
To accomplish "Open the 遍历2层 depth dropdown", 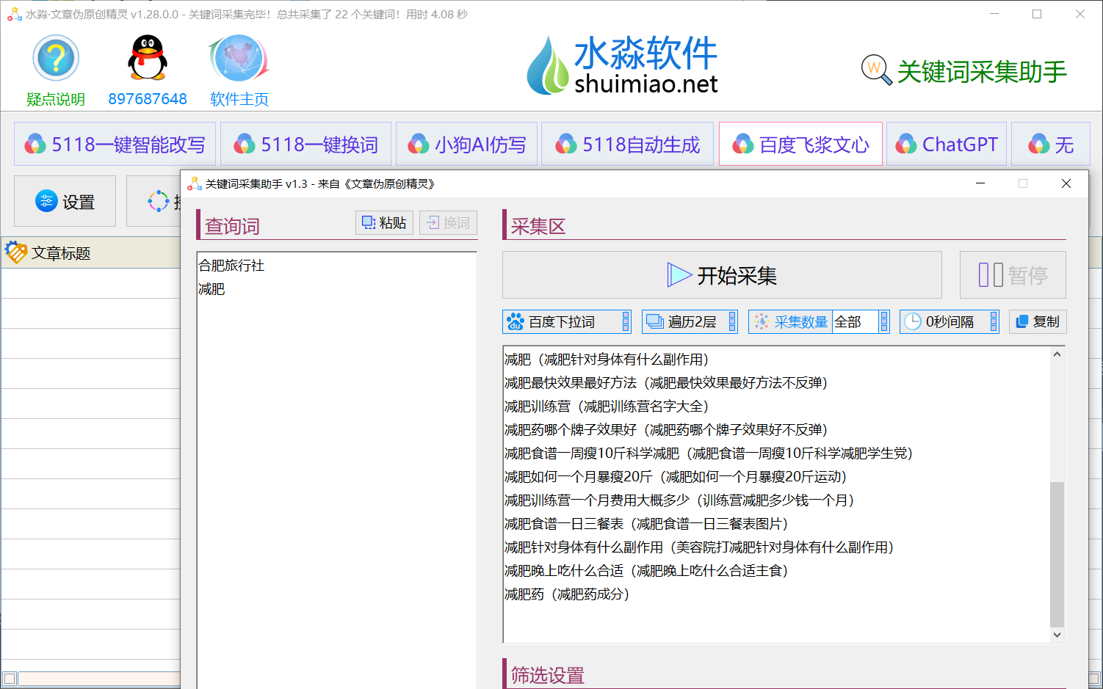I will coord(690,321).
